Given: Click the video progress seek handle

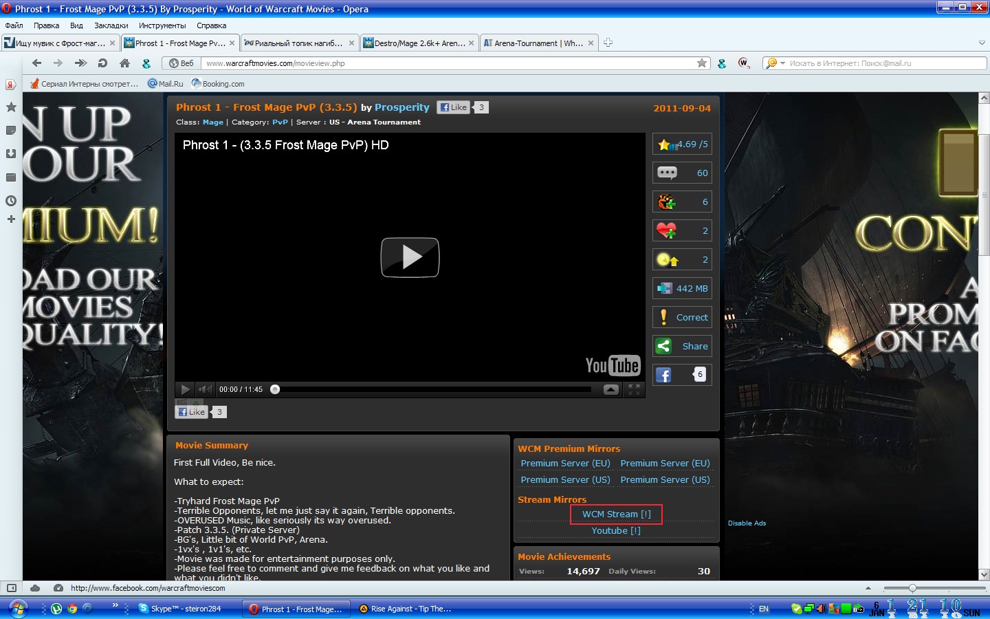Looking at the screenshot, I should point(275,389).
